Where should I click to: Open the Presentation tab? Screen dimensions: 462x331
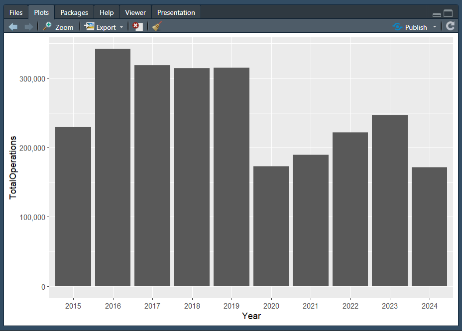176,12
